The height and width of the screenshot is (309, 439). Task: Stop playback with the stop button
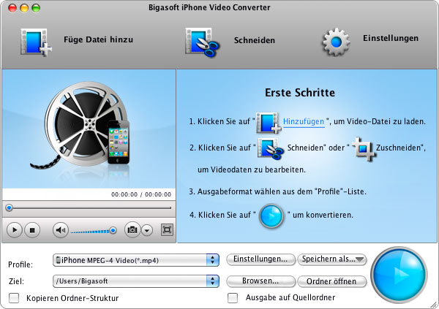pyautogui.click(x=32, y=230)
